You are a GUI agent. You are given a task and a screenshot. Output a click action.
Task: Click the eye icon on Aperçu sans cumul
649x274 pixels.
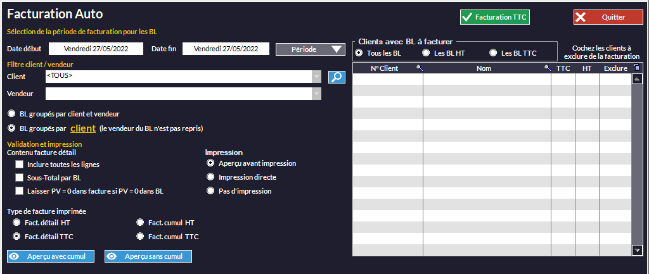click(x=112, y=256)
